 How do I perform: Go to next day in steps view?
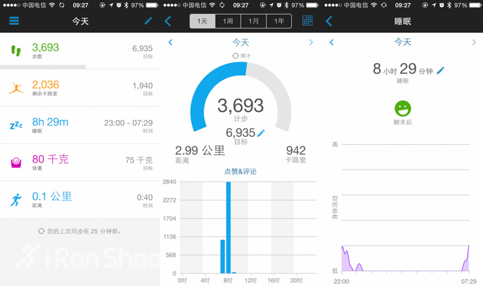tap(311, 42)
